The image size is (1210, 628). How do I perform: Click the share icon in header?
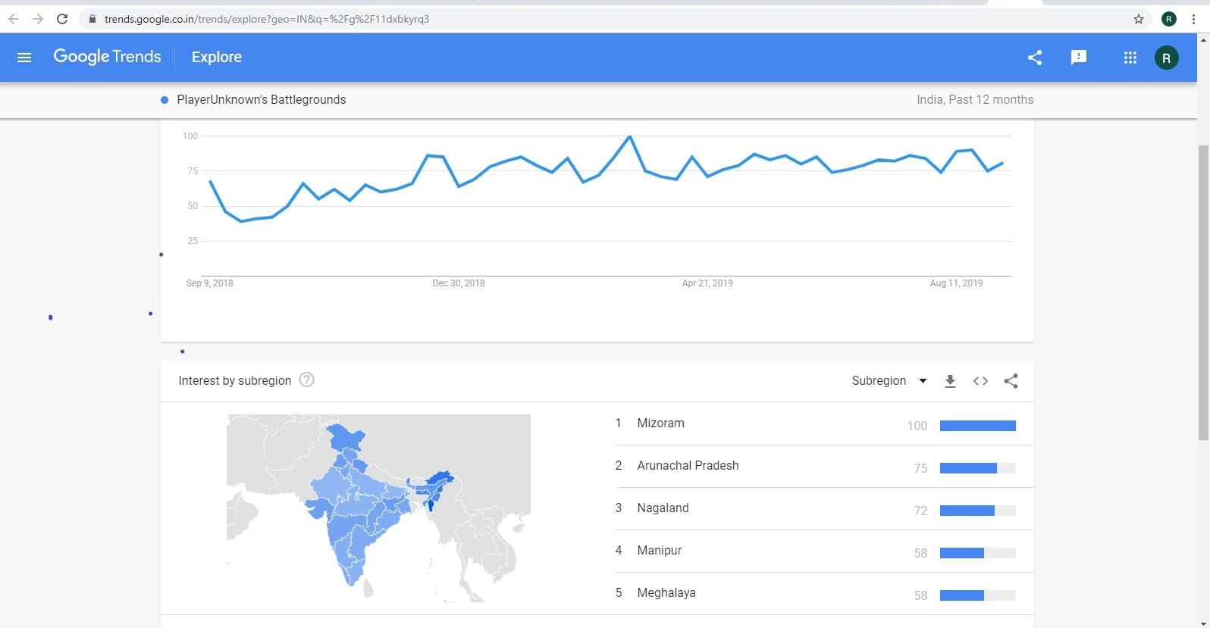point(1035,58)
